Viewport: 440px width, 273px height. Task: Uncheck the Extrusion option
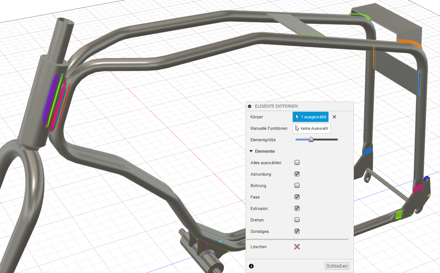297,208
